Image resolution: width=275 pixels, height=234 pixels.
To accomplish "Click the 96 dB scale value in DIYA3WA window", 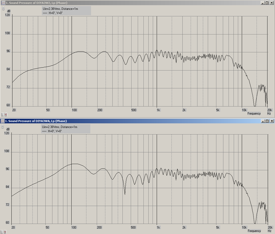I will 7,169.
